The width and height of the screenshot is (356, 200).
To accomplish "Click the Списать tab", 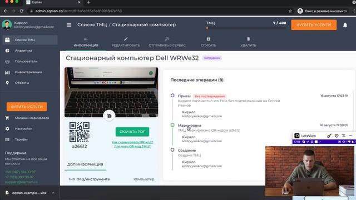I will (x=209, y=42).
